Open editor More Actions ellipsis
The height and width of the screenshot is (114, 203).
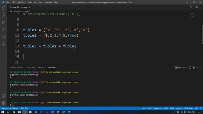coord(200,7)
